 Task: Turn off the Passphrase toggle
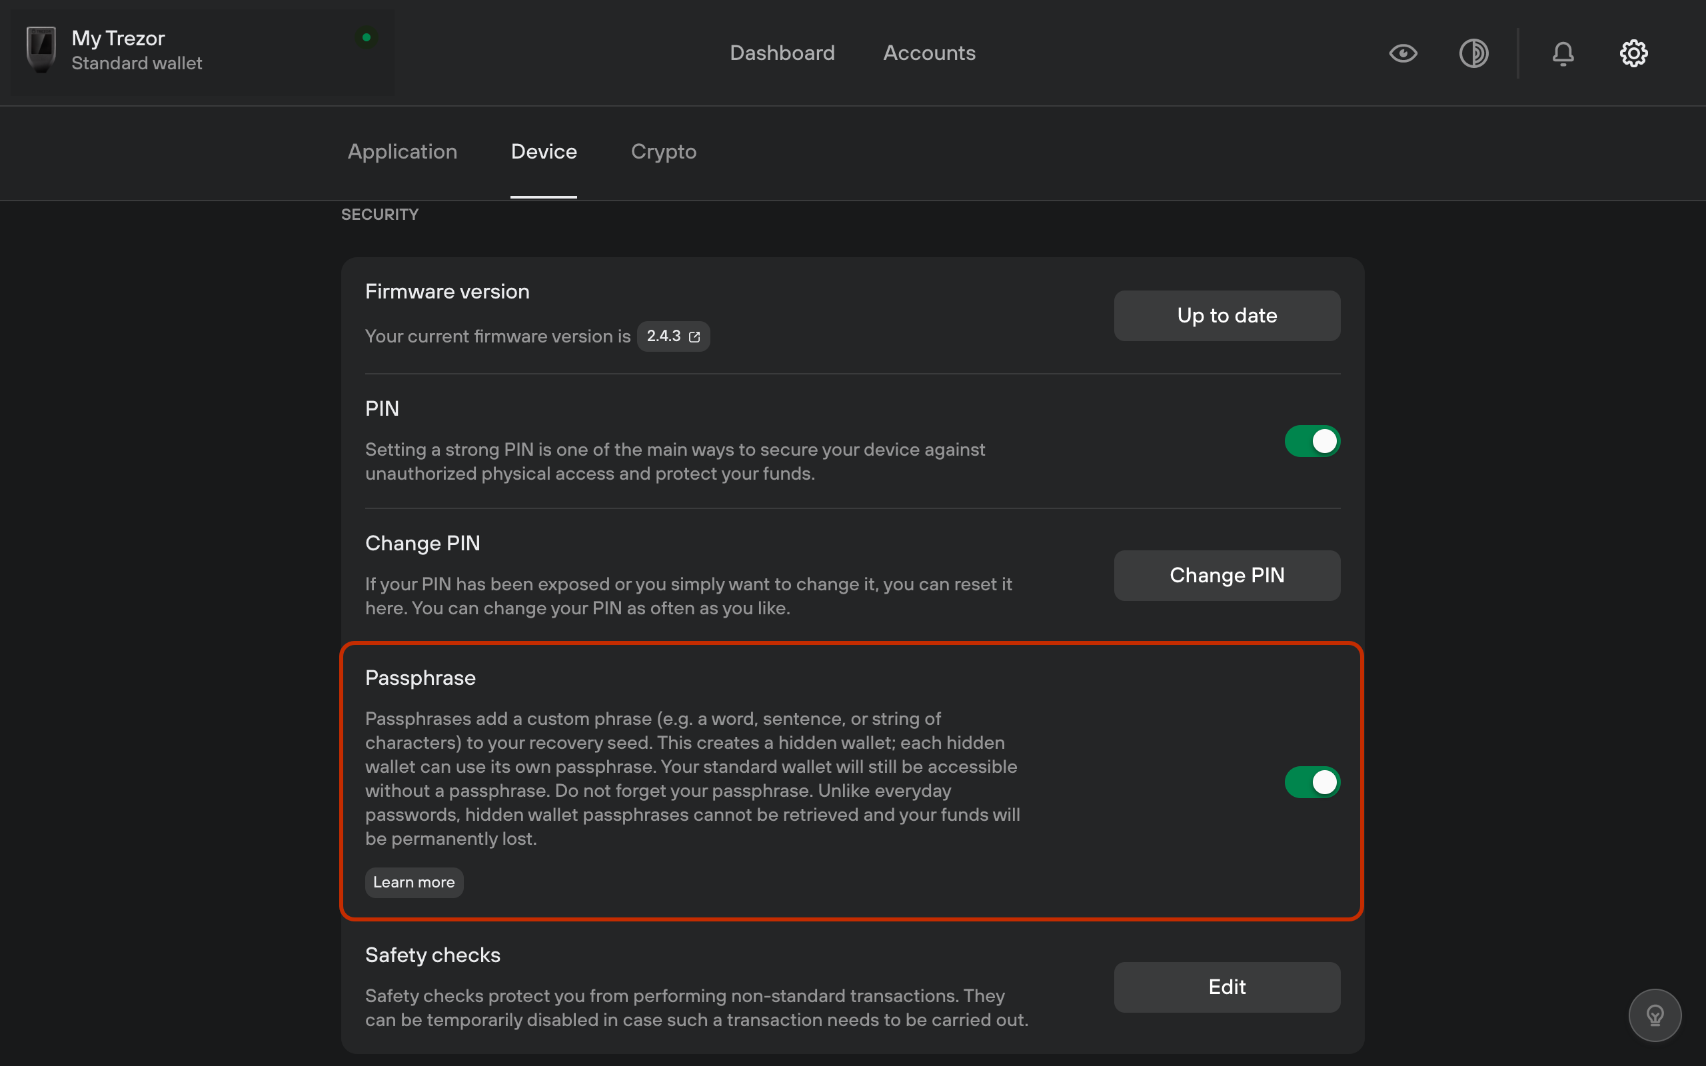coord(1312,782)
